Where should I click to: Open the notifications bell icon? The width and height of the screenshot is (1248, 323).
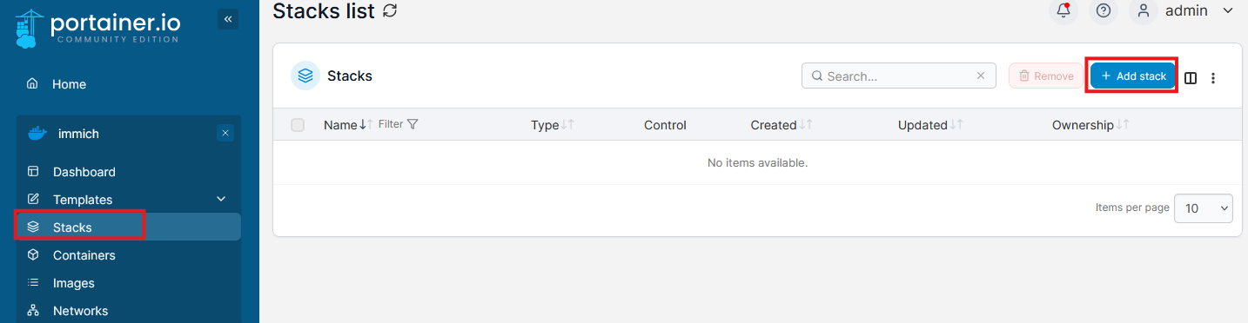point(1063,10)
